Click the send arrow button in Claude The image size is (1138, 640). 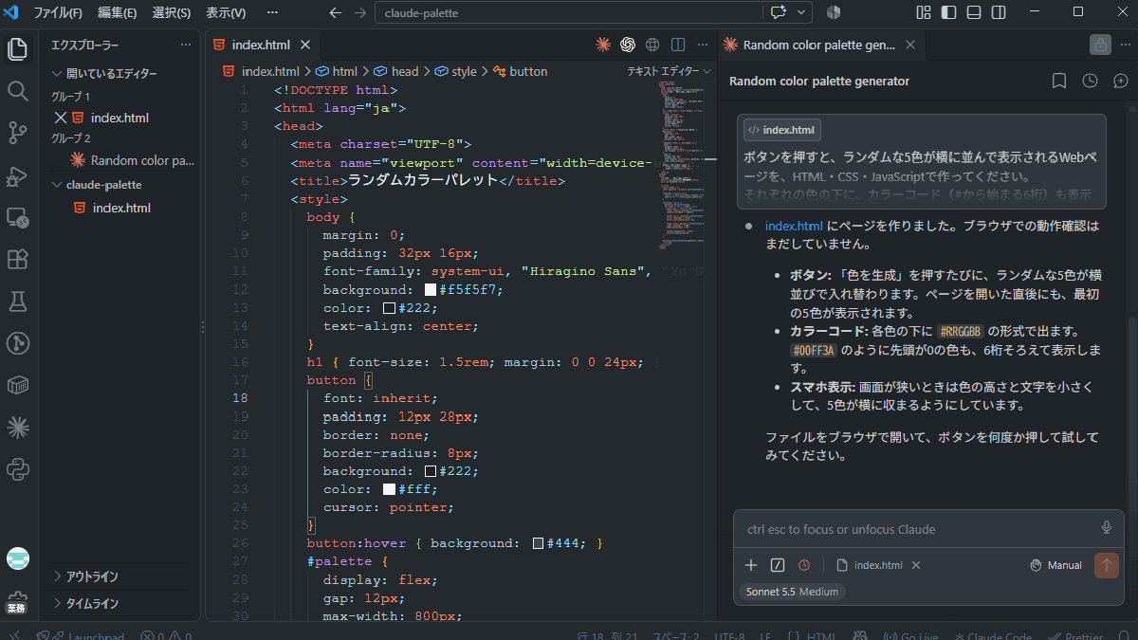tap(1107, 565)
